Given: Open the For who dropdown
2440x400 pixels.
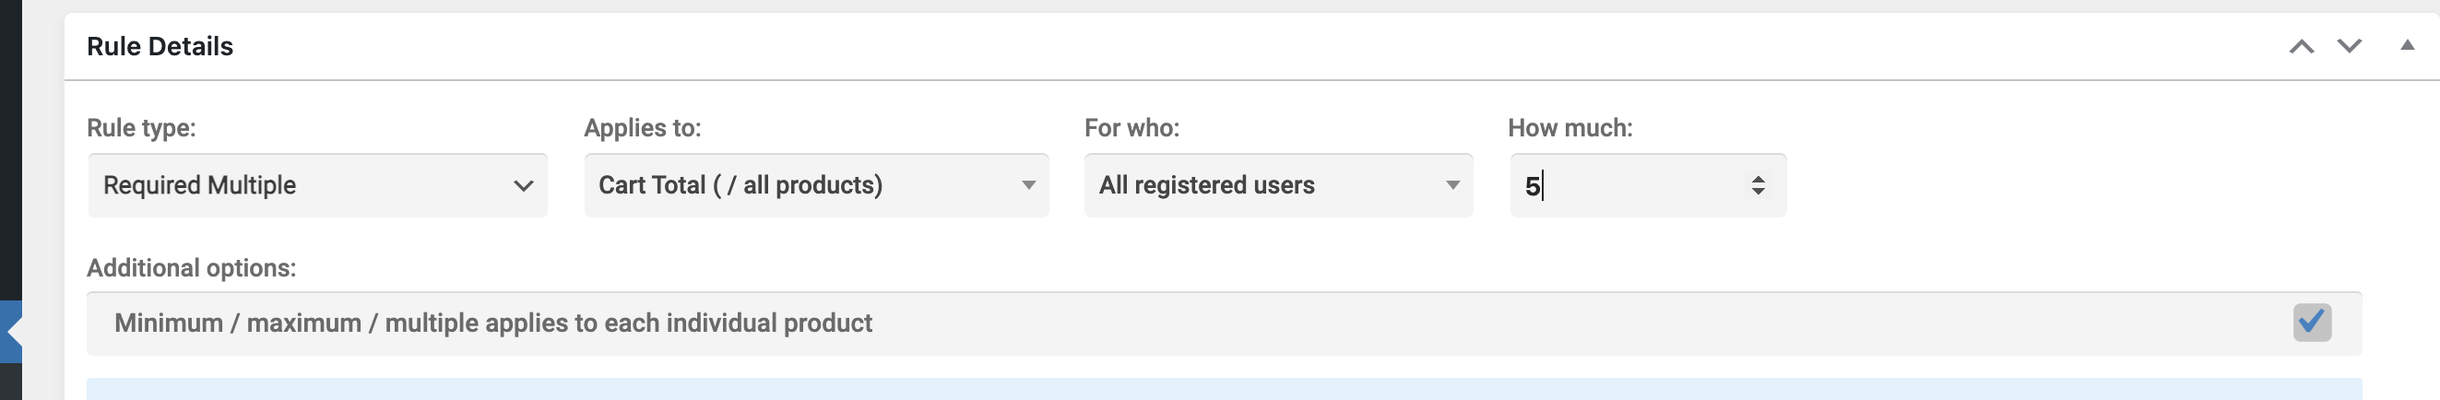Looking at the screenshot, I should point(1277,185).
